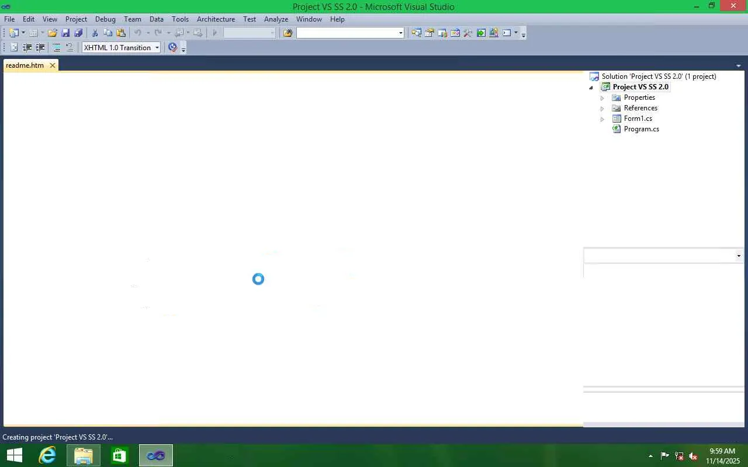Open the Team menu
748x467 pixels.
[x=133, y=19]
